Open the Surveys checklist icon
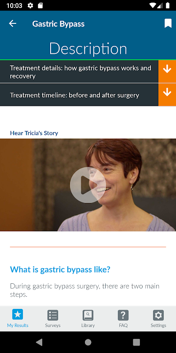176x353 pixels. 53,315
